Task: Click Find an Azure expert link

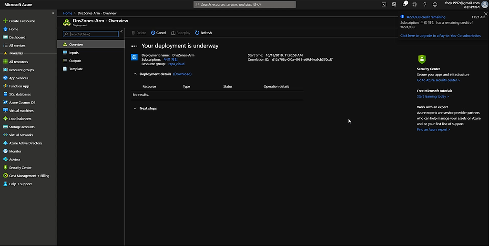Action: tap(434, 130)
